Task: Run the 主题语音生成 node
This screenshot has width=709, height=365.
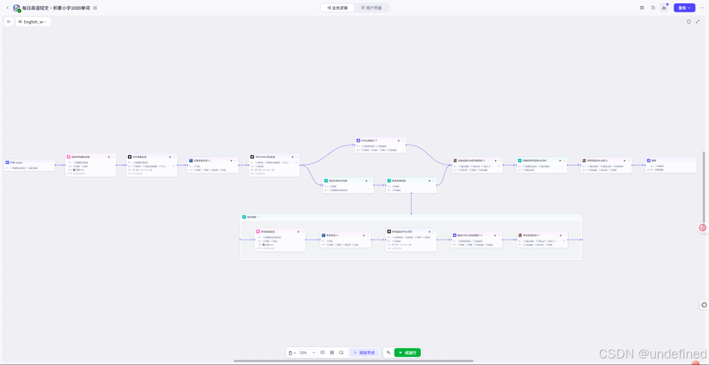Action: pos(231,160)
